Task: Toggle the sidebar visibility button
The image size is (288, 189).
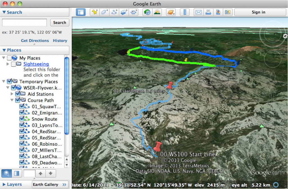Action: coord(81,12)
